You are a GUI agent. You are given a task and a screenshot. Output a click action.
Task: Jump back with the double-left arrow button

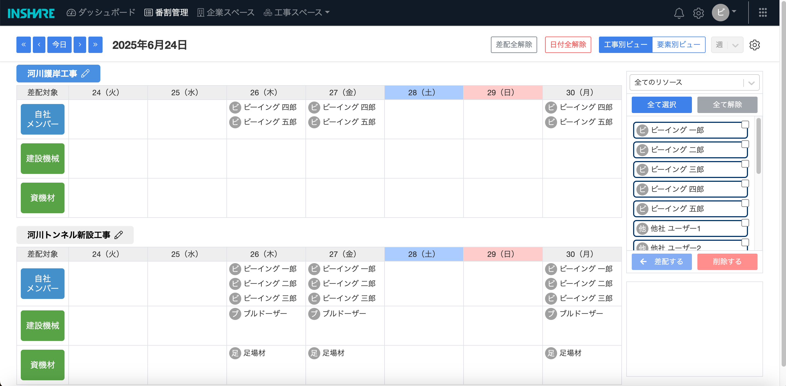(24, 45)
